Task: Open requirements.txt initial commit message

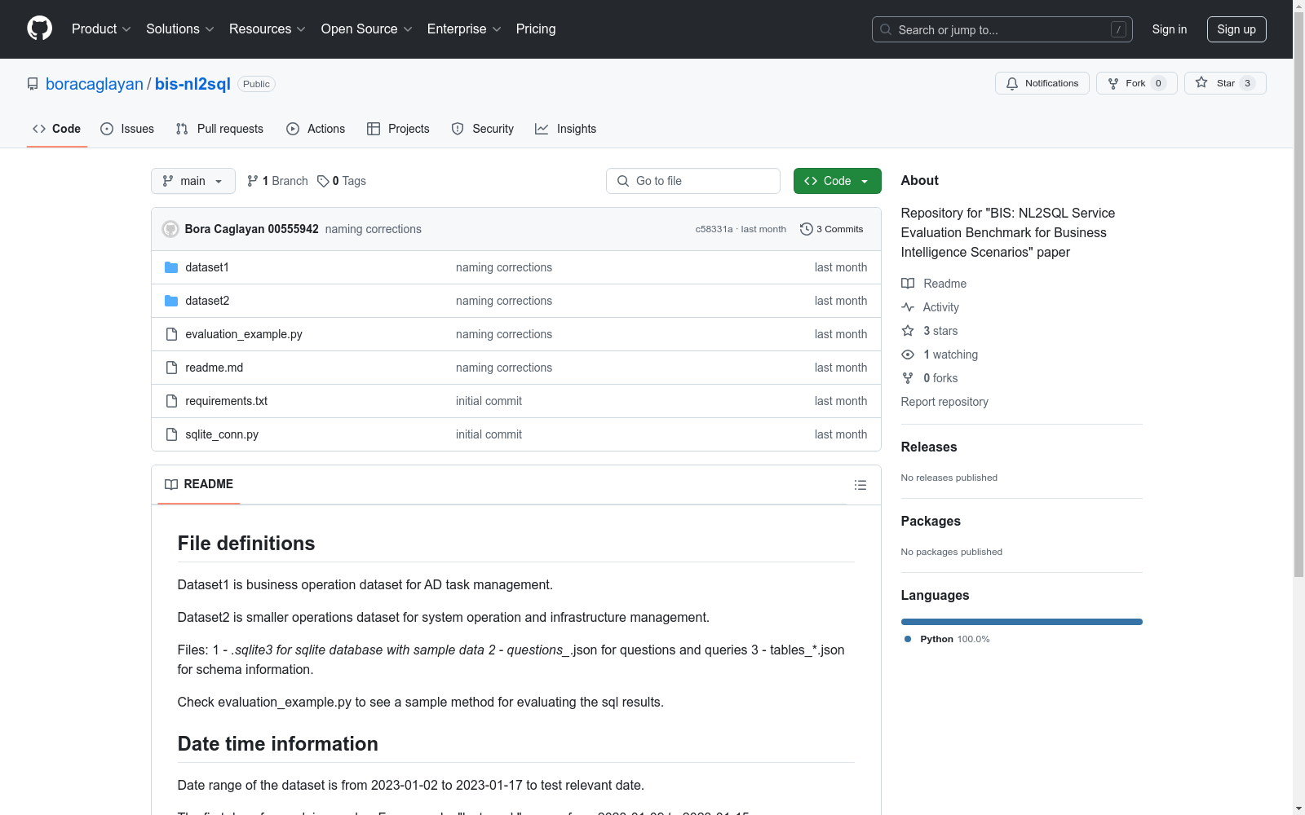Action: click(x=489, y=401)
